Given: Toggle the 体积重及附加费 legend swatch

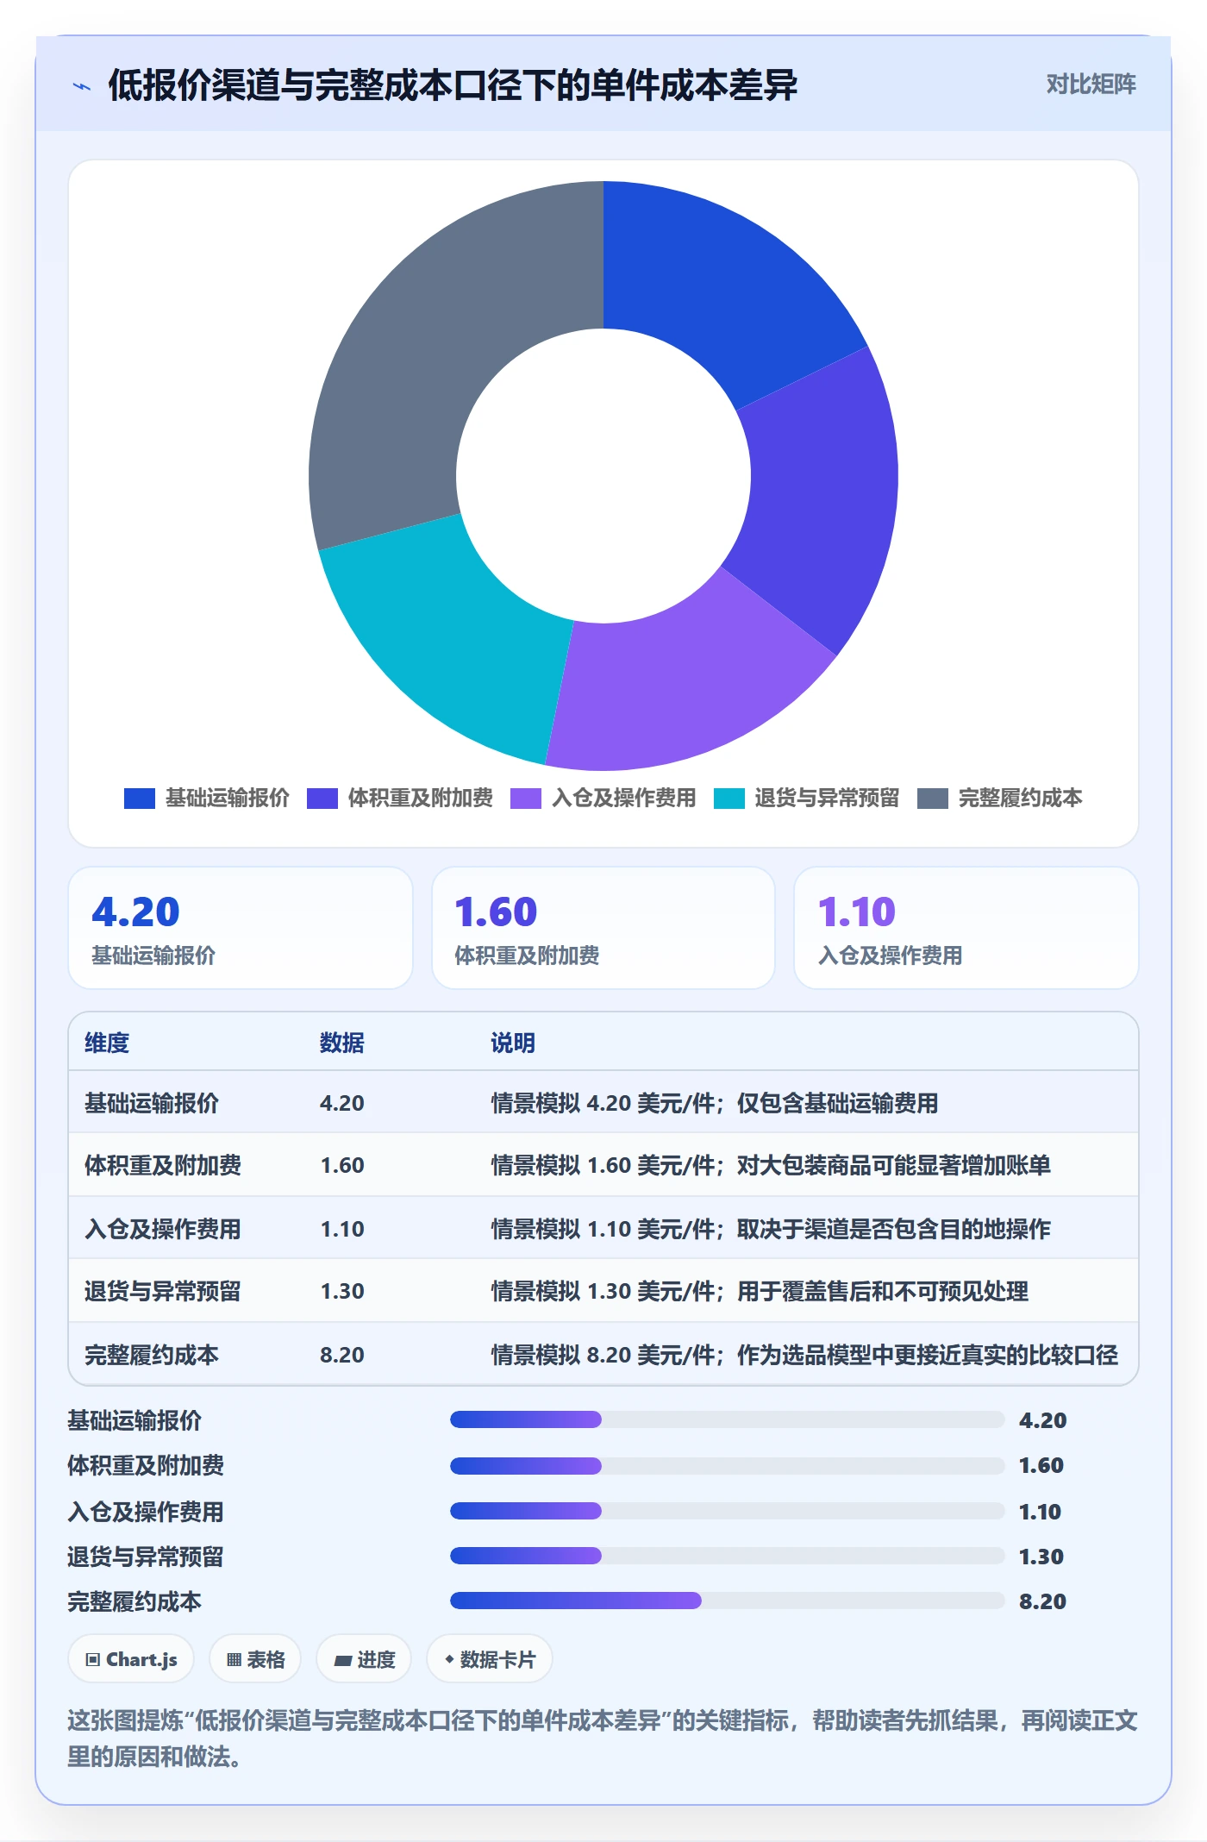Looking at the screenshot, I should 322,799.
